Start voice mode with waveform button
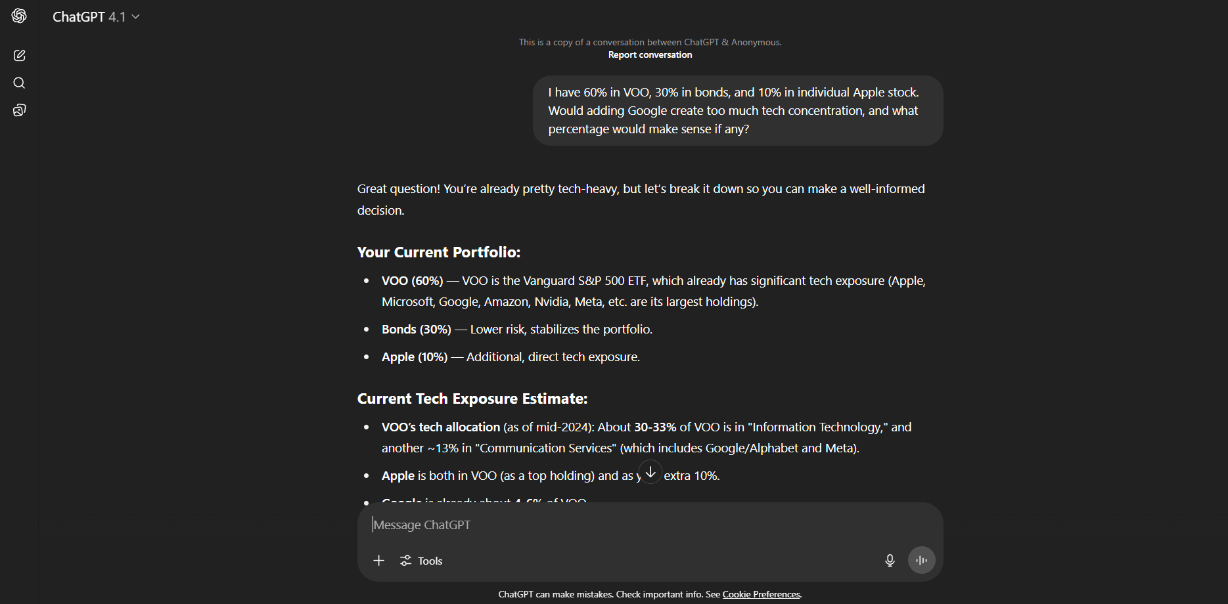The height and width of the screenshot is (604, 1228). [922, 561]
